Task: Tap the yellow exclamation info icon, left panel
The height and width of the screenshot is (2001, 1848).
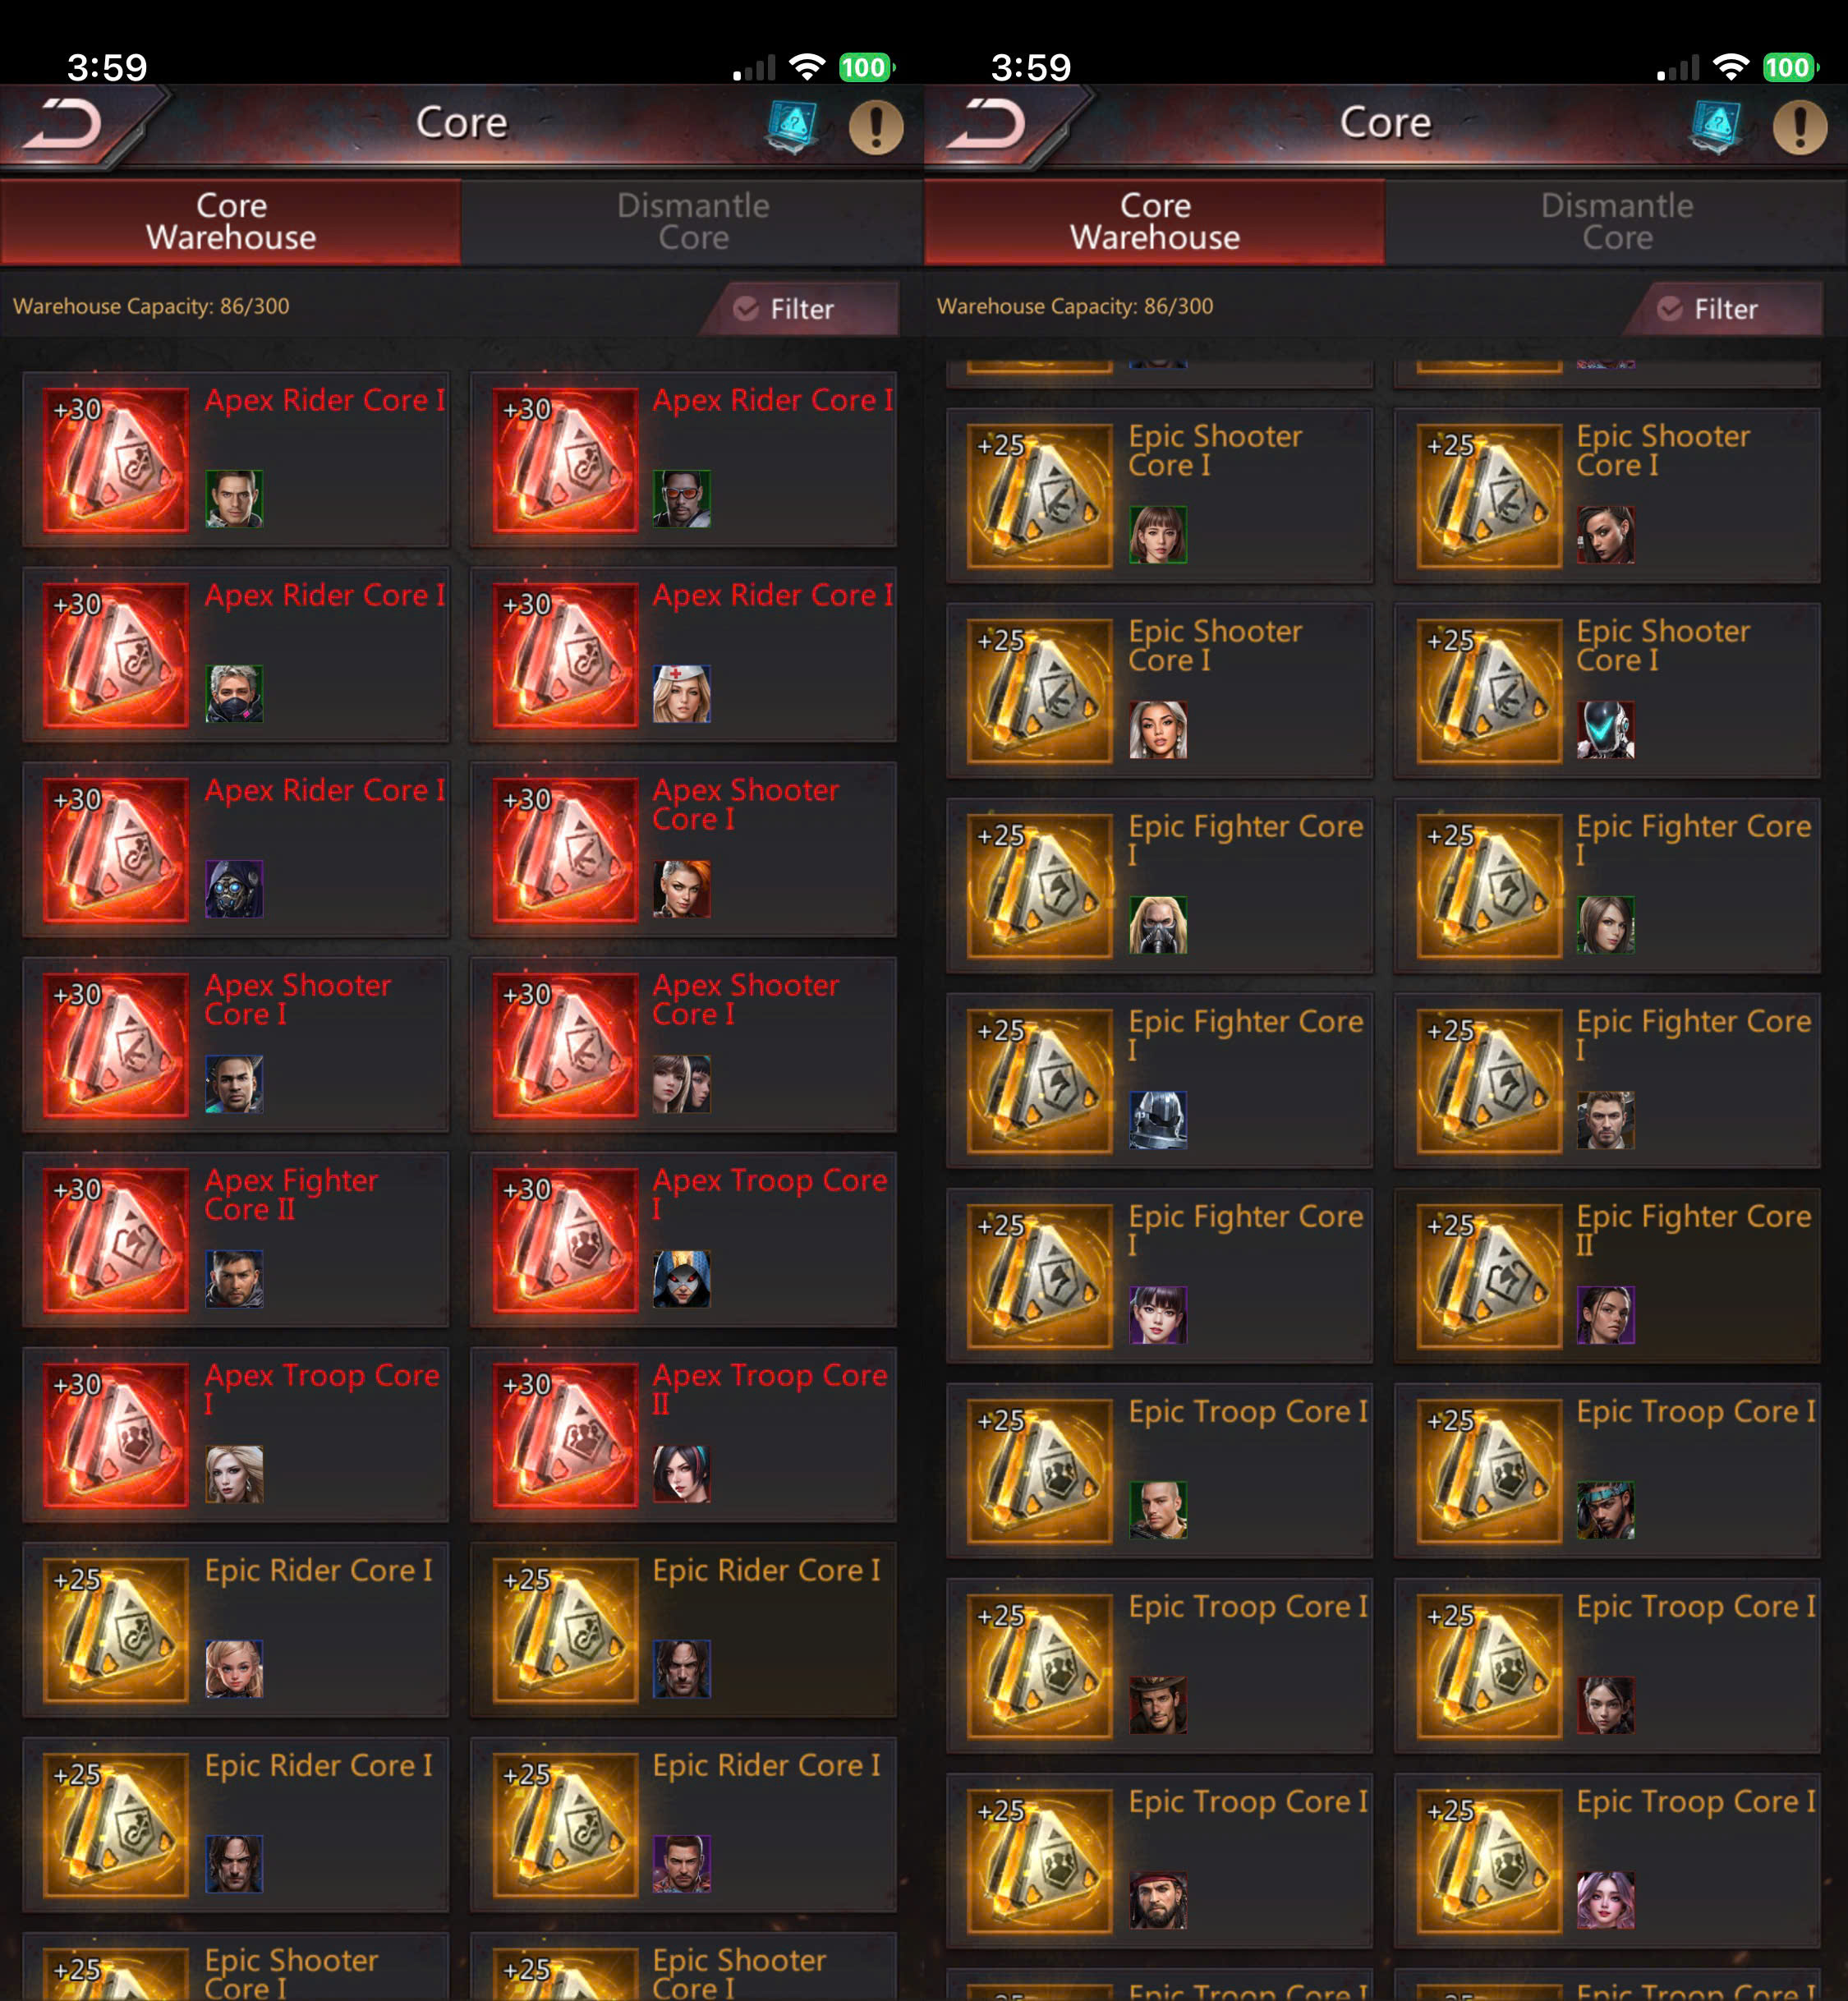Action: 876,127
